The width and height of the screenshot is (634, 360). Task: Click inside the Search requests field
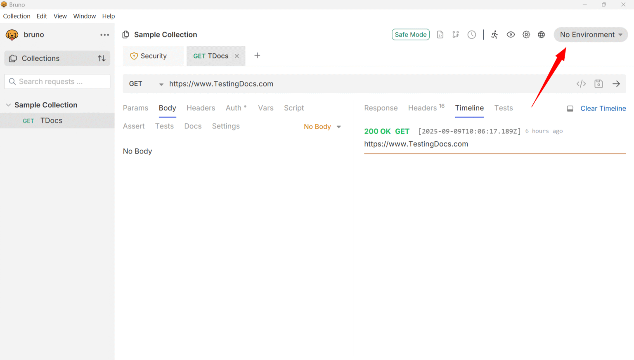click(57, 81)
